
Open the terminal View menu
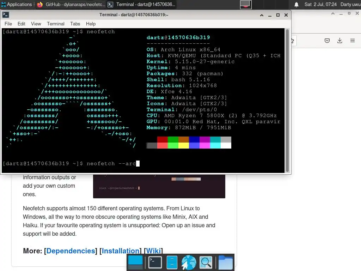[x=36, y=24]
